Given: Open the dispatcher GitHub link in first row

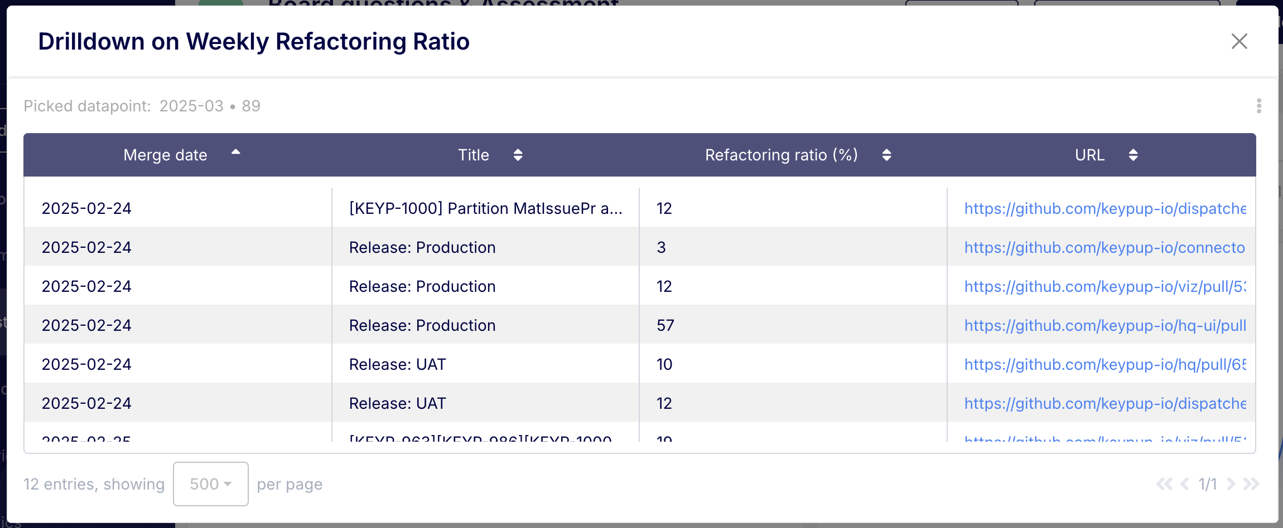Looking at the screenshot, I should [1104, 208].
